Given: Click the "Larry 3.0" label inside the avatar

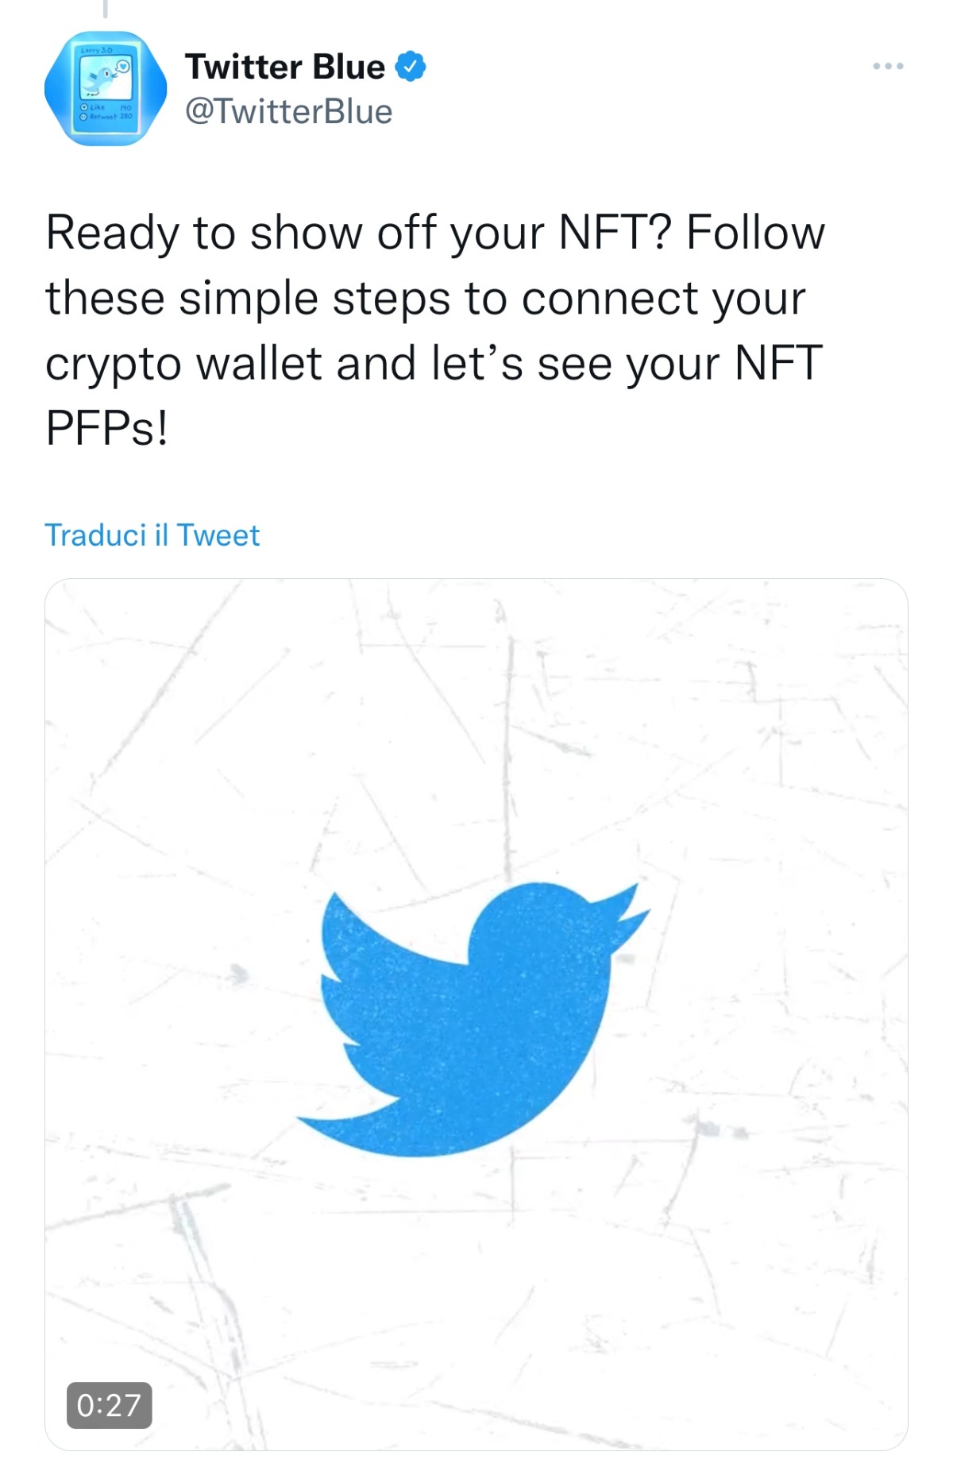Looking at the screenshot, I should tap(96, 50).
